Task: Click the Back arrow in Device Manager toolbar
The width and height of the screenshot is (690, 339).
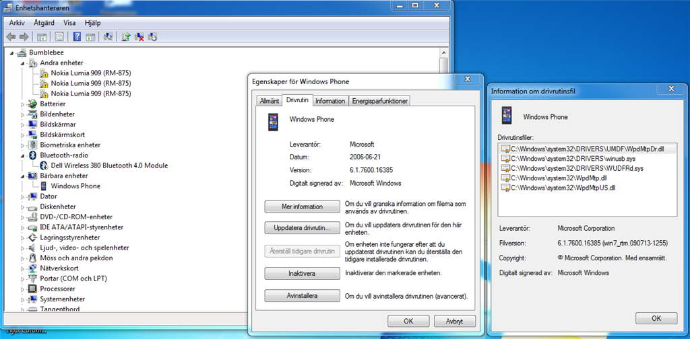Action: click(11, 37)
